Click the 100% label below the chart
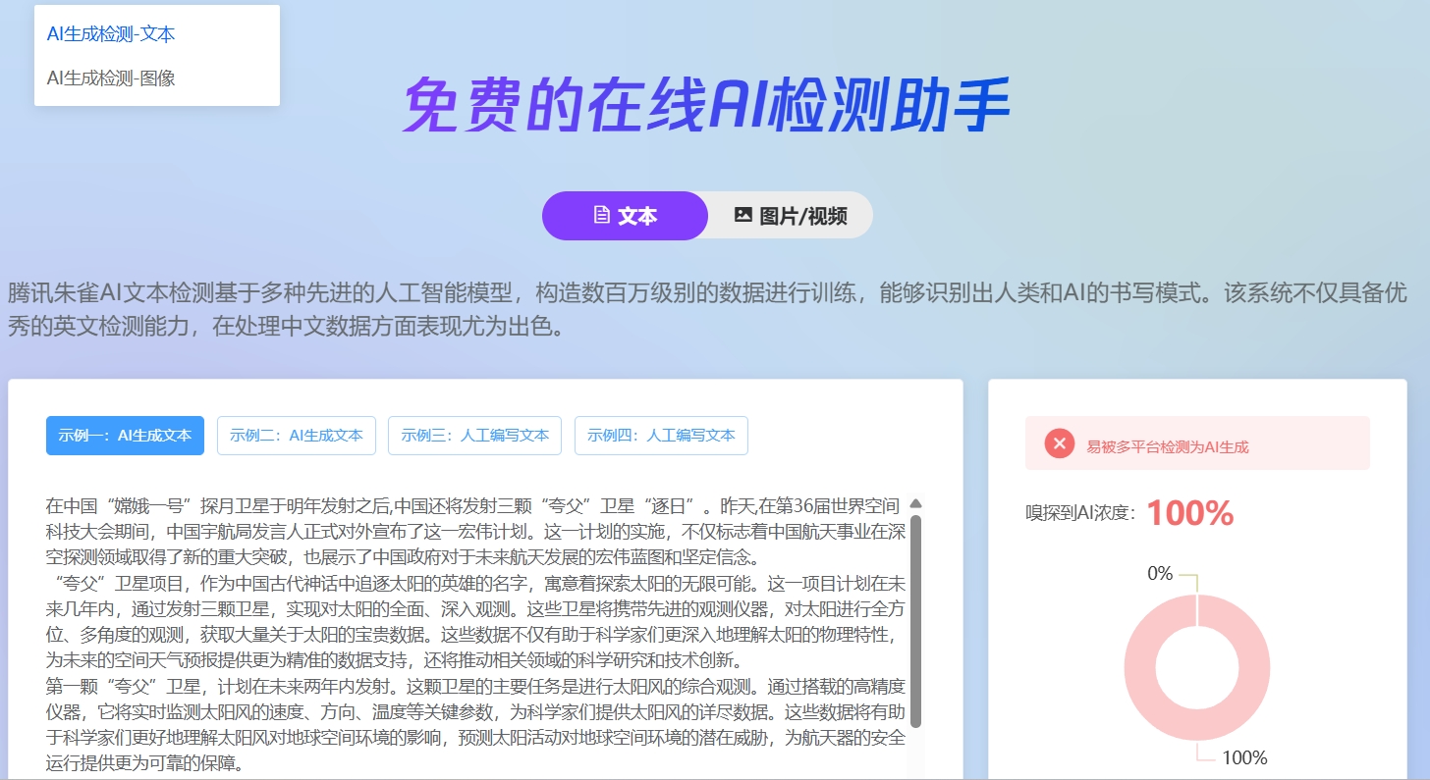Screen dimensions: 1430x780 (x=1244, y=757)
